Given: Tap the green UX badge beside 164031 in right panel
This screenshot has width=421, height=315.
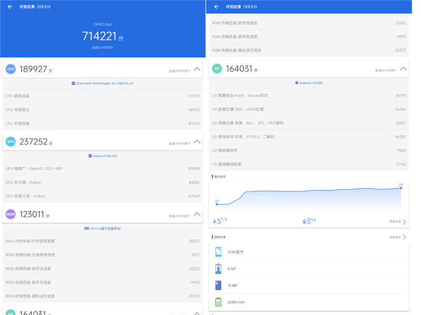Looking at the screenshot, I should [217, 69].
